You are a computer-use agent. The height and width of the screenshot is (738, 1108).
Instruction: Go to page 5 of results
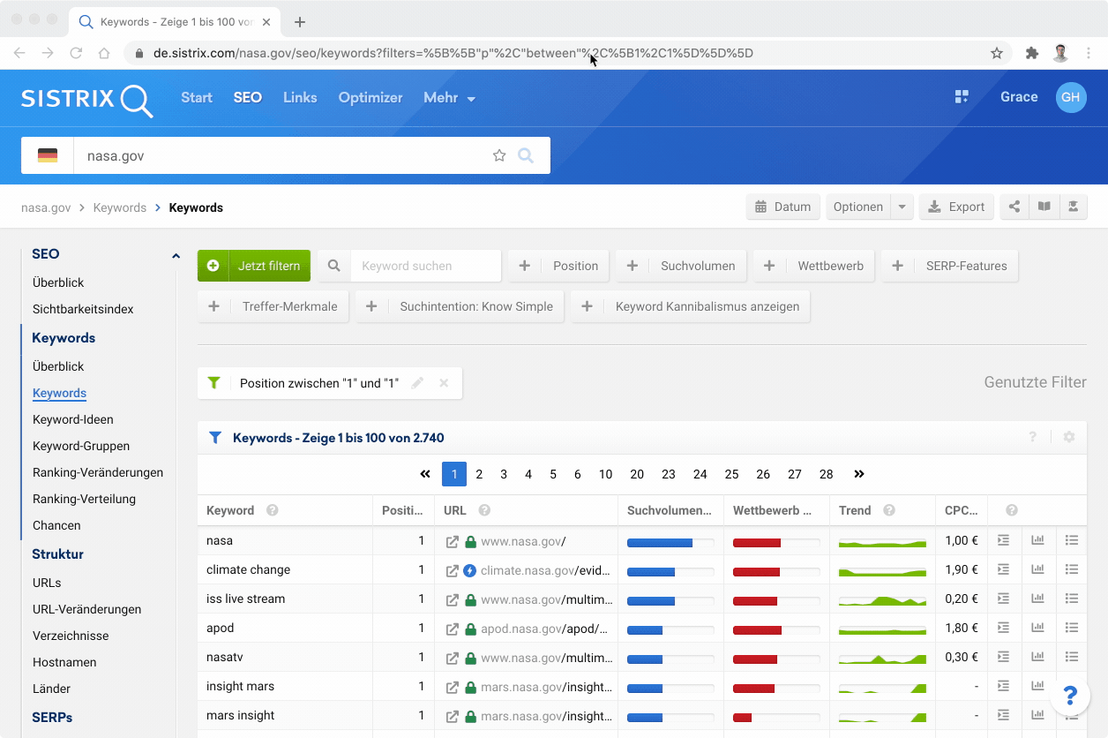[x=553, y=474]
